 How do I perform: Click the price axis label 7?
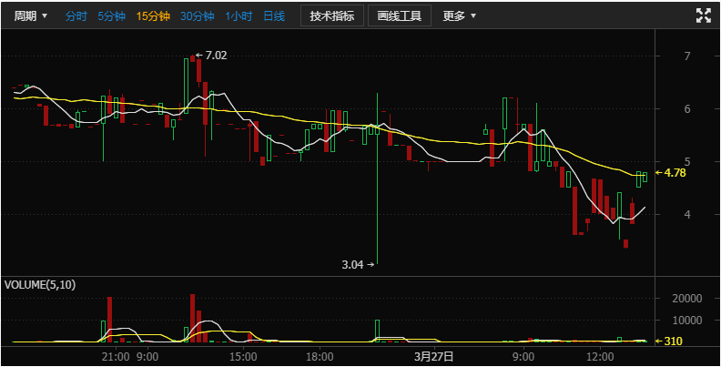coord(687,56)
